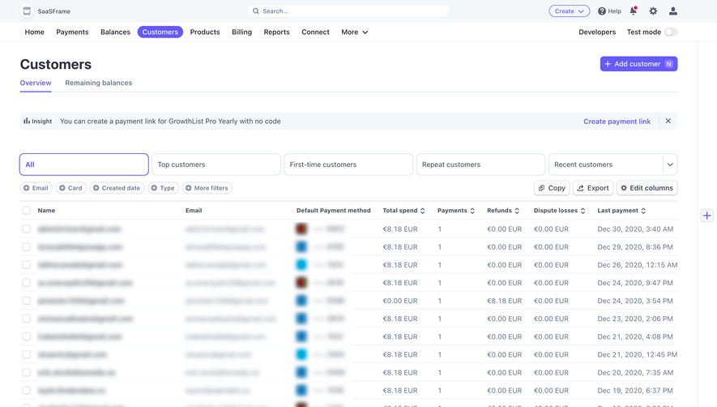Image resolution: width=717 pixels, height=407 pixels.
Task: Click the plus icon on Created date filter
Action: tap(96, 188)
